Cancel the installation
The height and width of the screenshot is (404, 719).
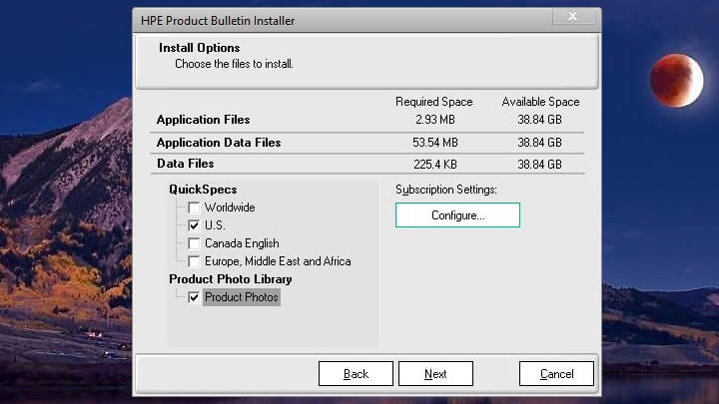(x=556, y=374)
